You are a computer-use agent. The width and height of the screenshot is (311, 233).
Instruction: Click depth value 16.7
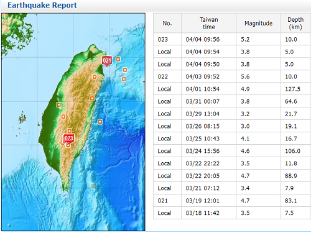tap(291, 139)
